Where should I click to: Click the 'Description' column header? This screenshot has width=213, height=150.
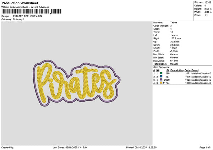pyautogui.click(x=177, y=70)
